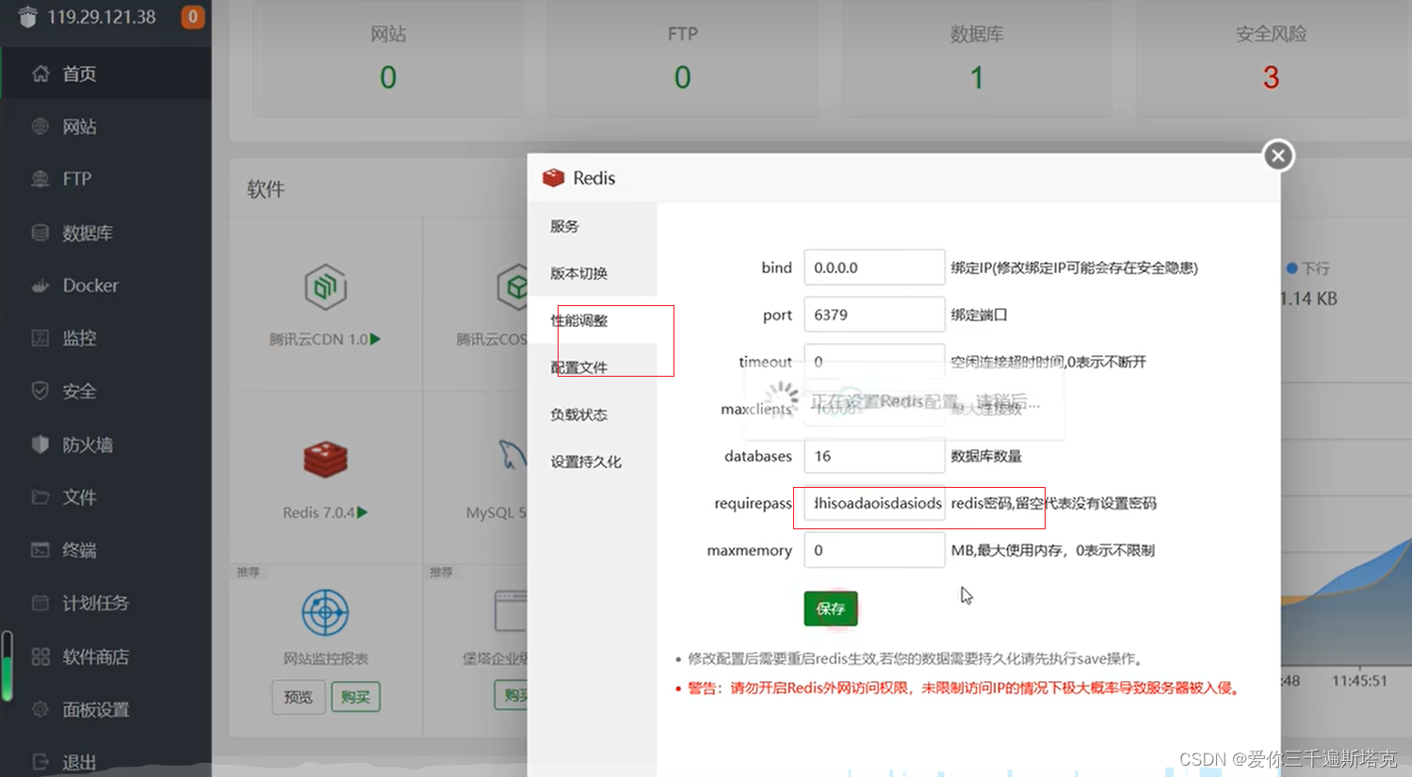
Task: Click the monitor icon beside 监控
Action: coord(41,338)
